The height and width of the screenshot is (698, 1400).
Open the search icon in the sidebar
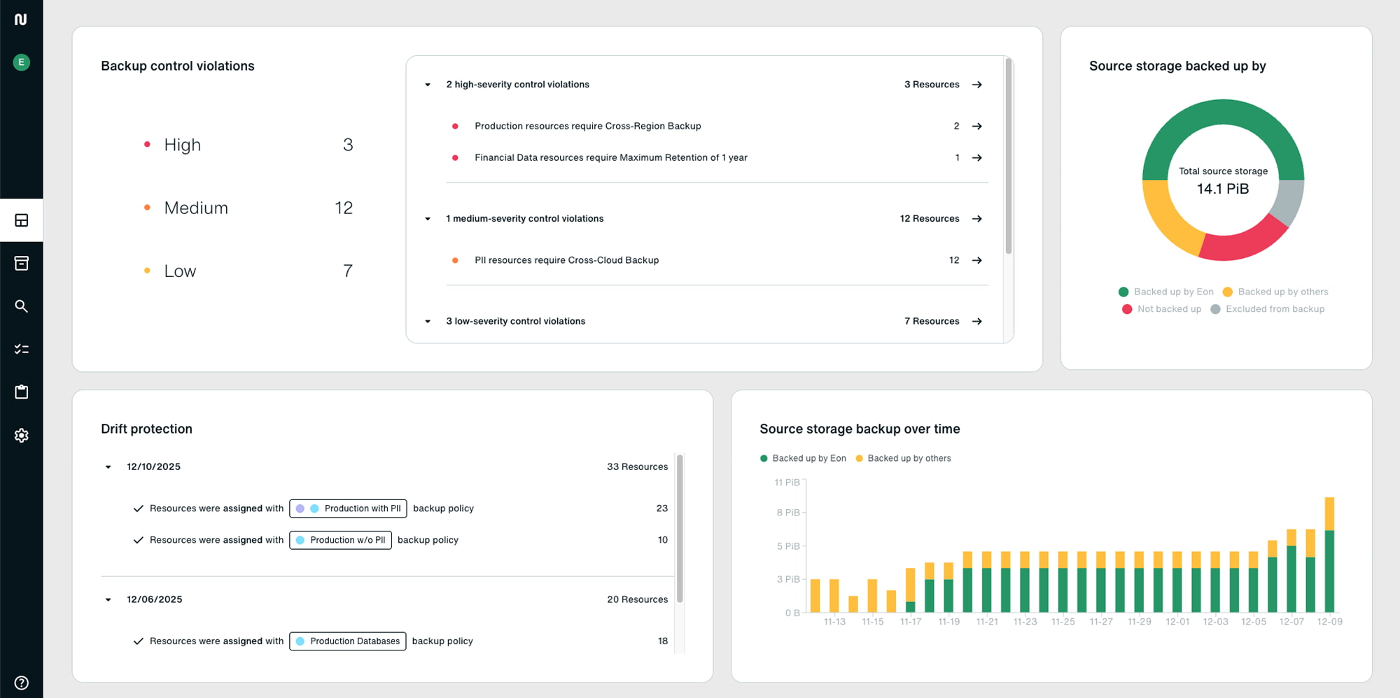(x=22, y=306)
